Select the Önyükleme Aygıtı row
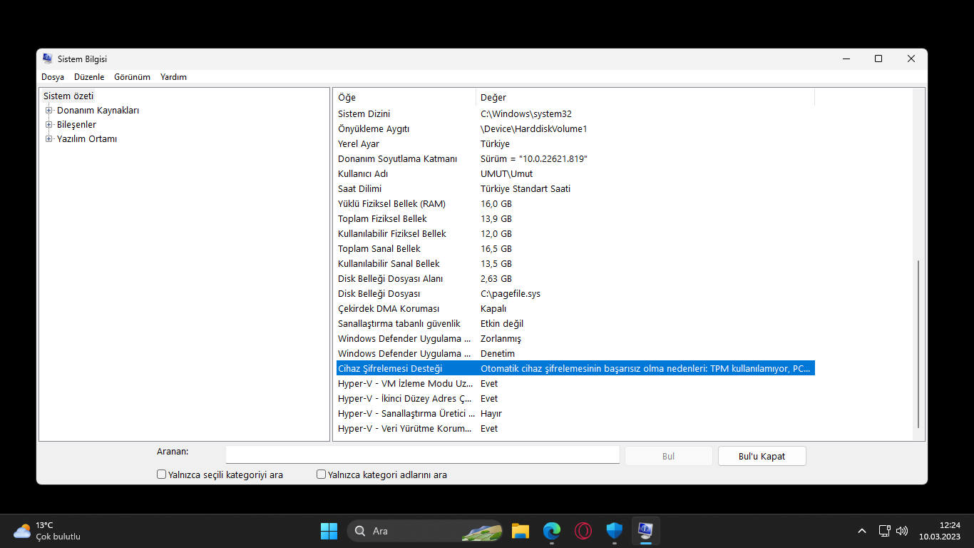 [x=575, y=129]
